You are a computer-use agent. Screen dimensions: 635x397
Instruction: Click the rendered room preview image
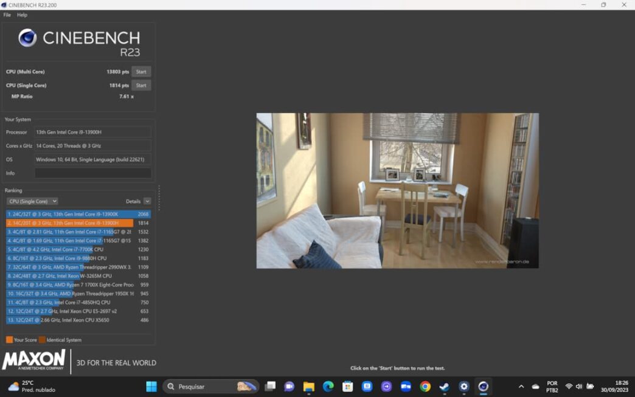coord(397,191)
